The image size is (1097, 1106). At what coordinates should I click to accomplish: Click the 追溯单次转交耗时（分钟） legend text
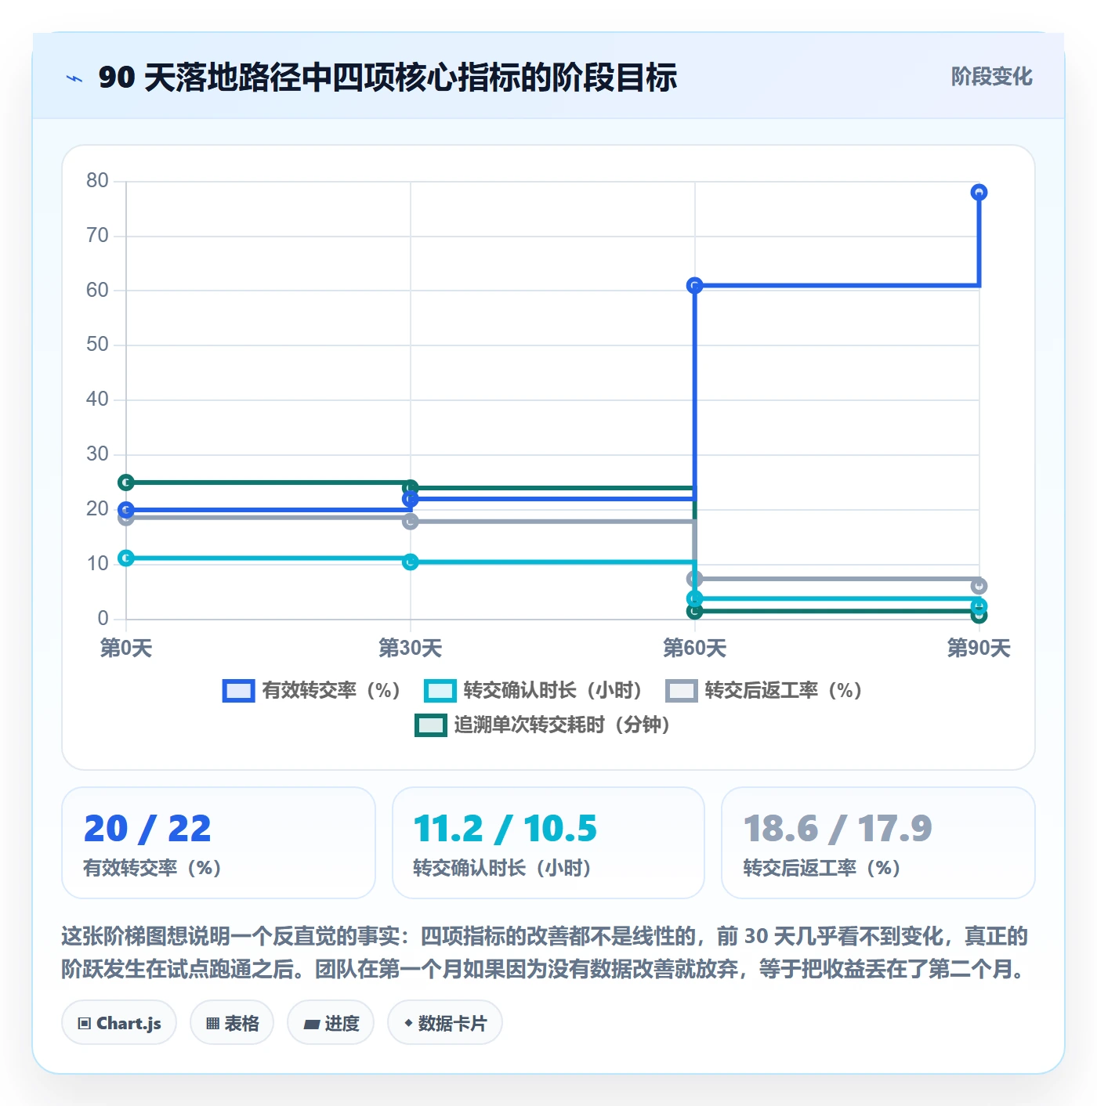pos(562,725)
